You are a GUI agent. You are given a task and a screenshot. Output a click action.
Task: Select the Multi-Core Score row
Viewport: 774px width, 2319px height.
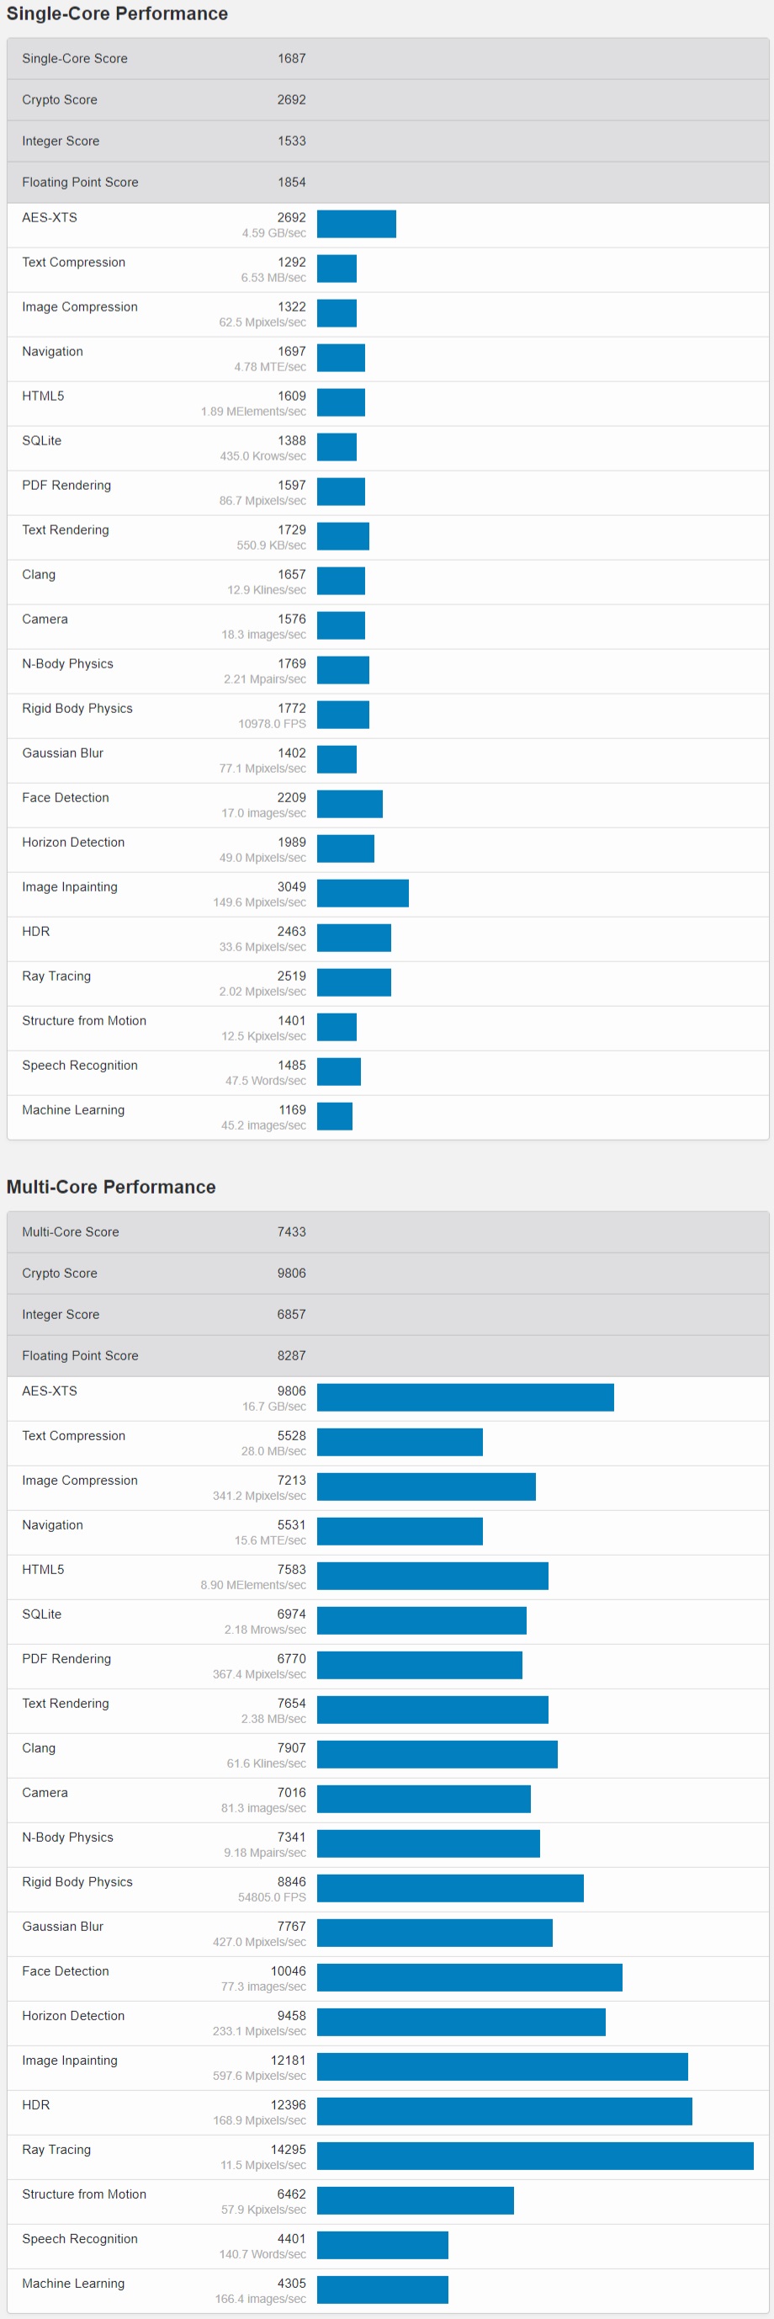[387, 1231]
